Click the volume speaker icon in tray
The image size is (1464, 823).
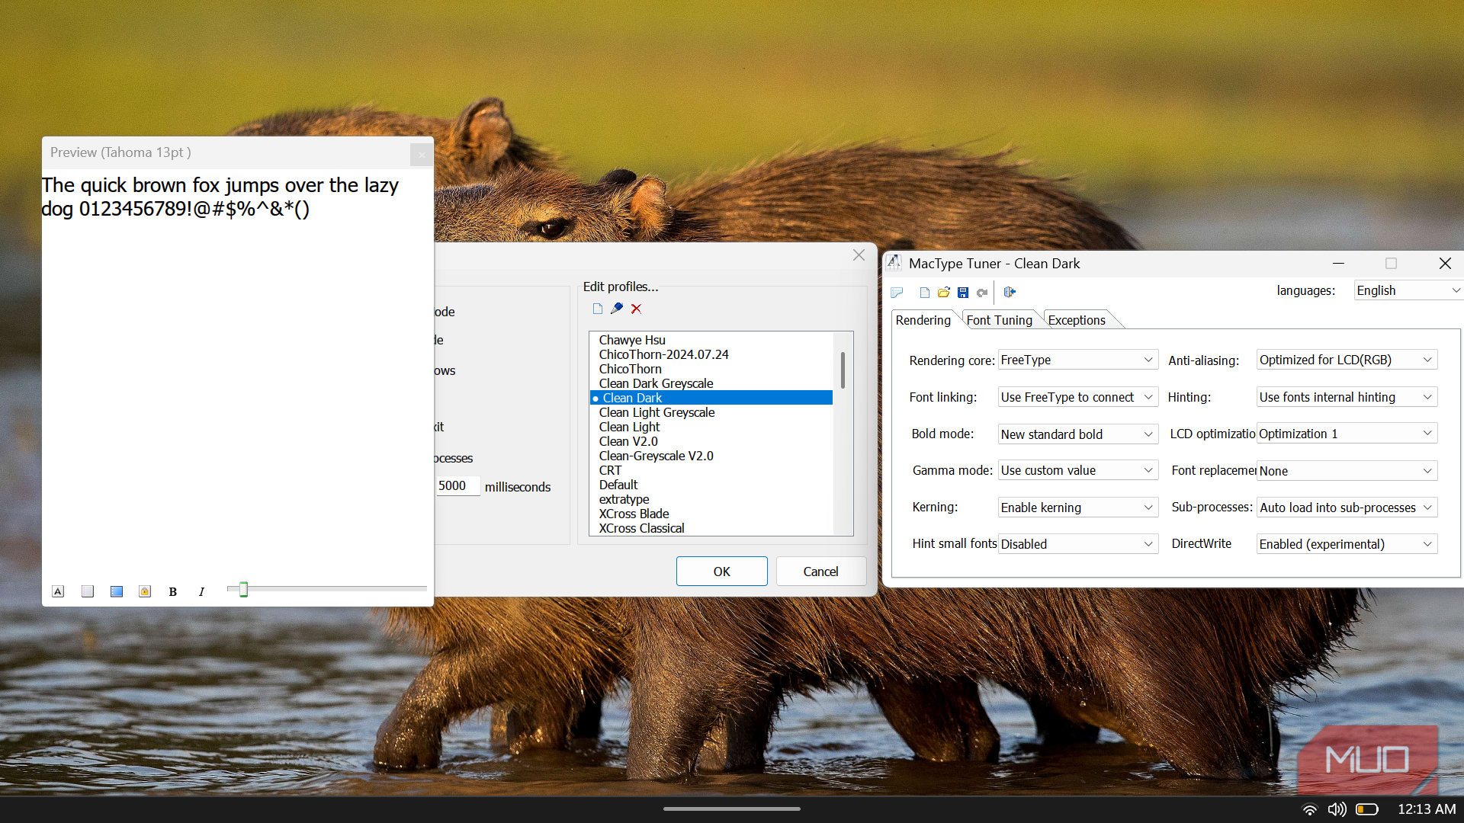[1337, 809]
